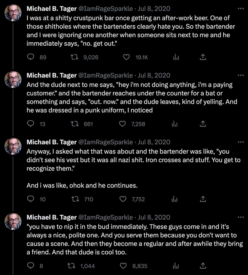The height and width of the screenshot is (275, 248).
Task: Like the tweet with 7,752 likes
Action: click(x=122, y=199)
